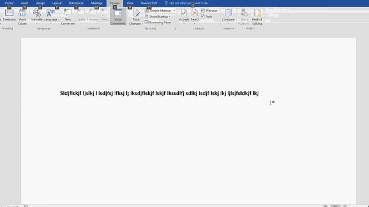Expand Show Markup options

(x=157, y=17)
